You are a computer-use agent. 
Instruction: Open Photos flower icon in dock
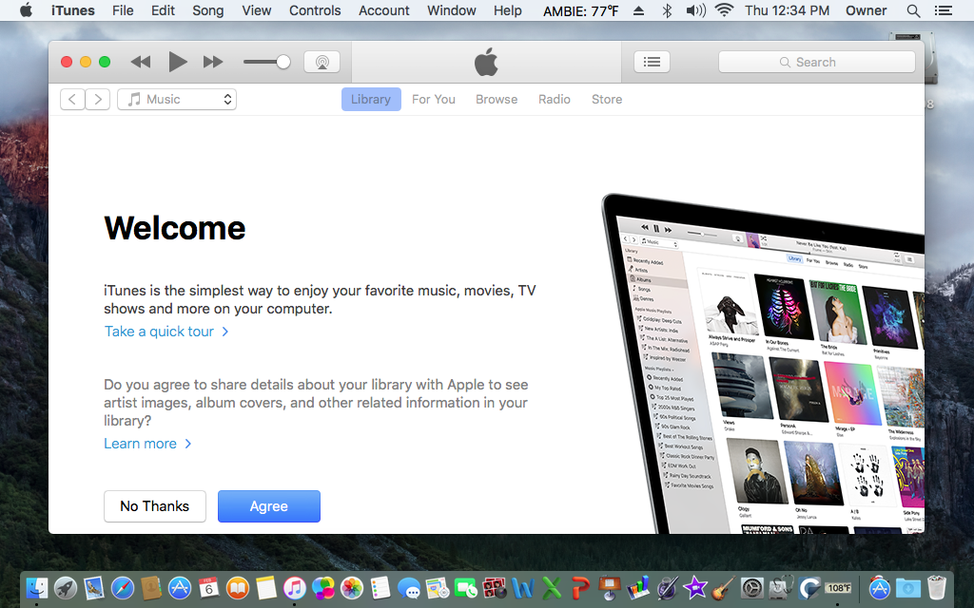(352, 587)
